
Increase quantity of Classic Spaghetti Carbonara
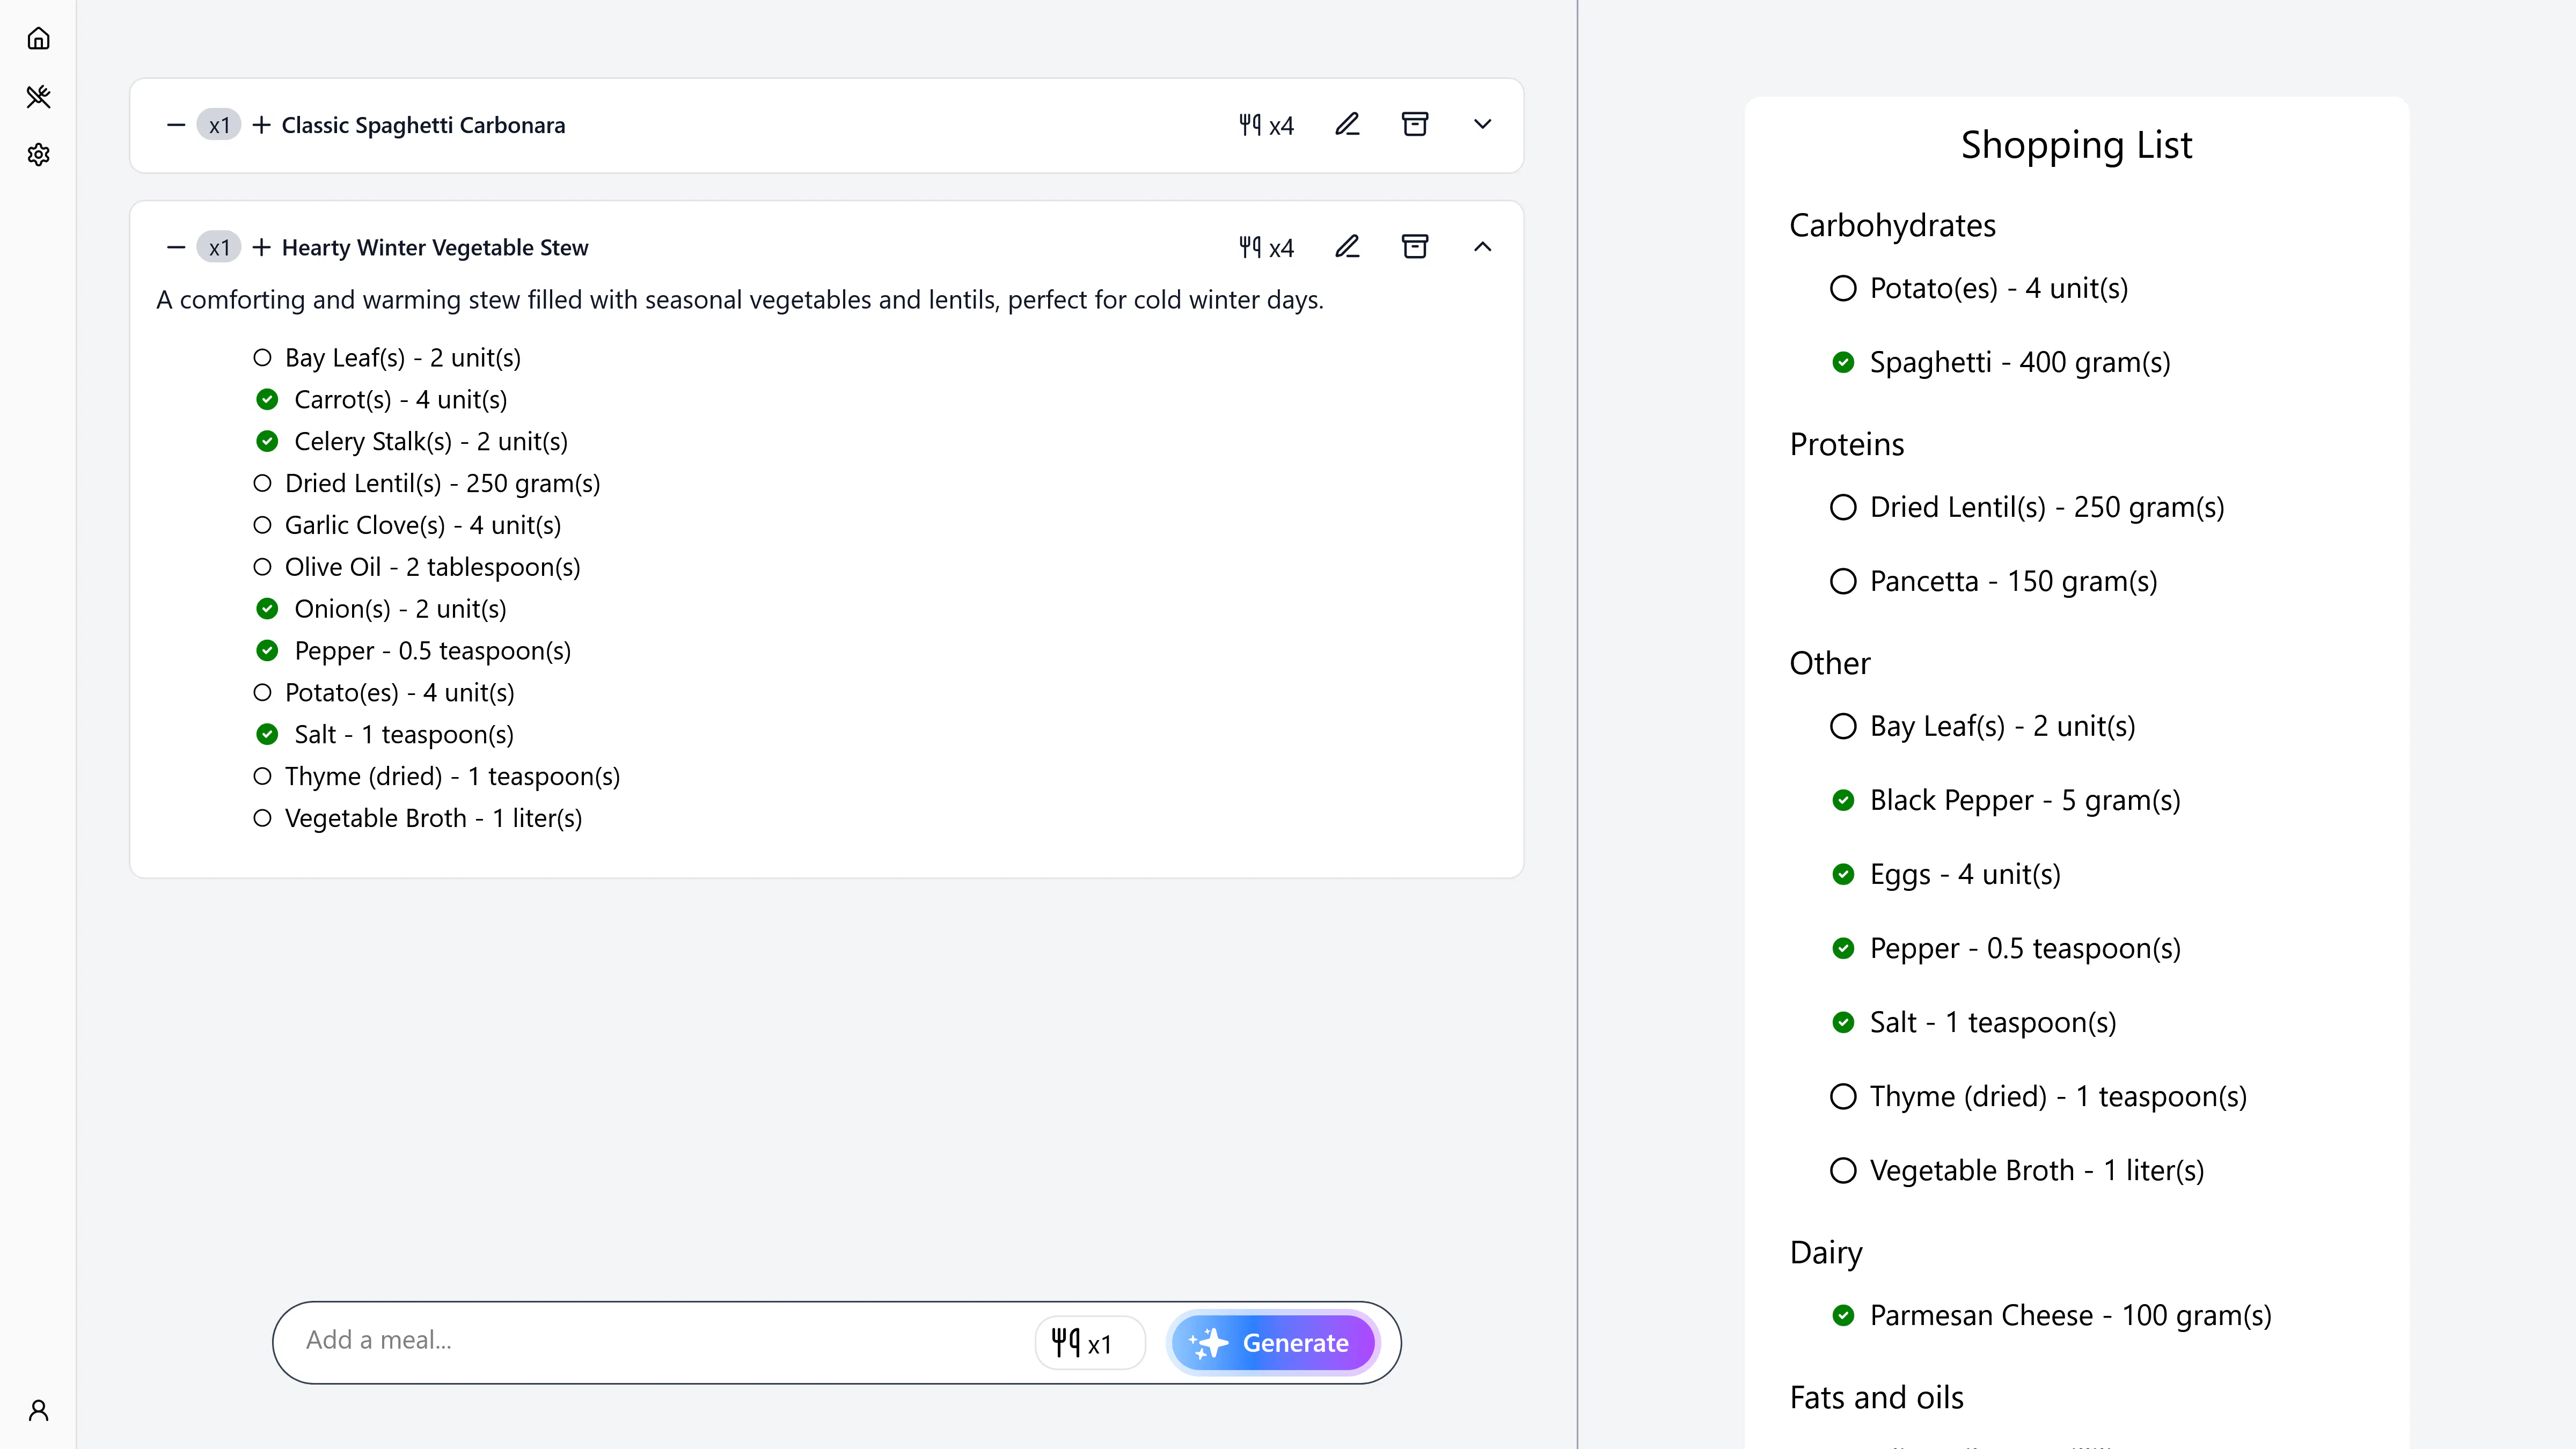point(261,125)
